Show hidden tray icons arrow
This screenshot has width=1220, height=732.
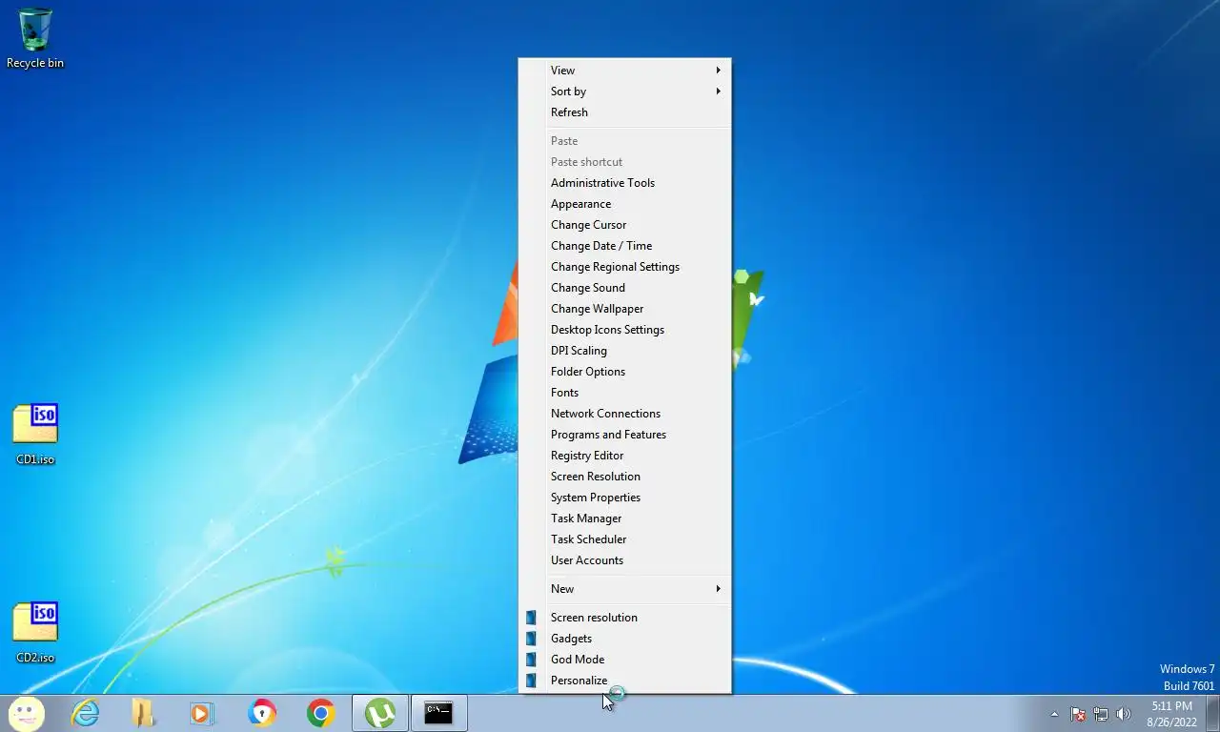coord(1054,714)
